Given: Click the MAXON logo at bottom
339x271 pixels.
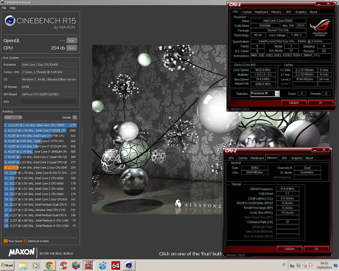Looking at the screenshot, I should point(22,252).
